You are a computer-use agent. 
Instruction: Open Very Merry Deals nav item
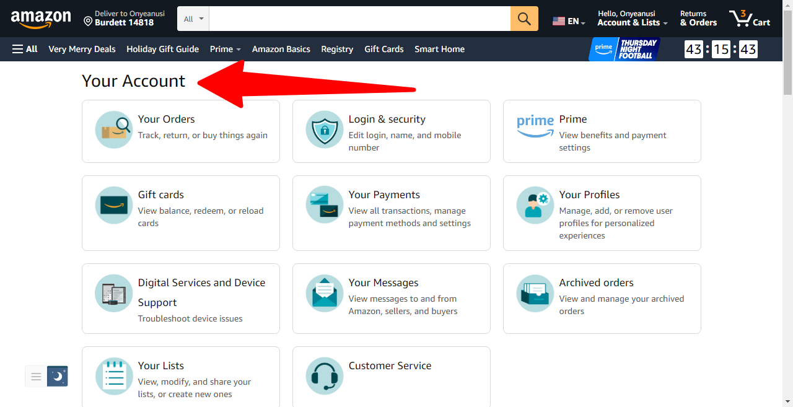pos(82,49)
